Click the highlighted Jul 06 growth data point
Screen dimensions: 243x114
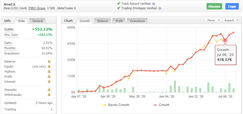[225, 41]
